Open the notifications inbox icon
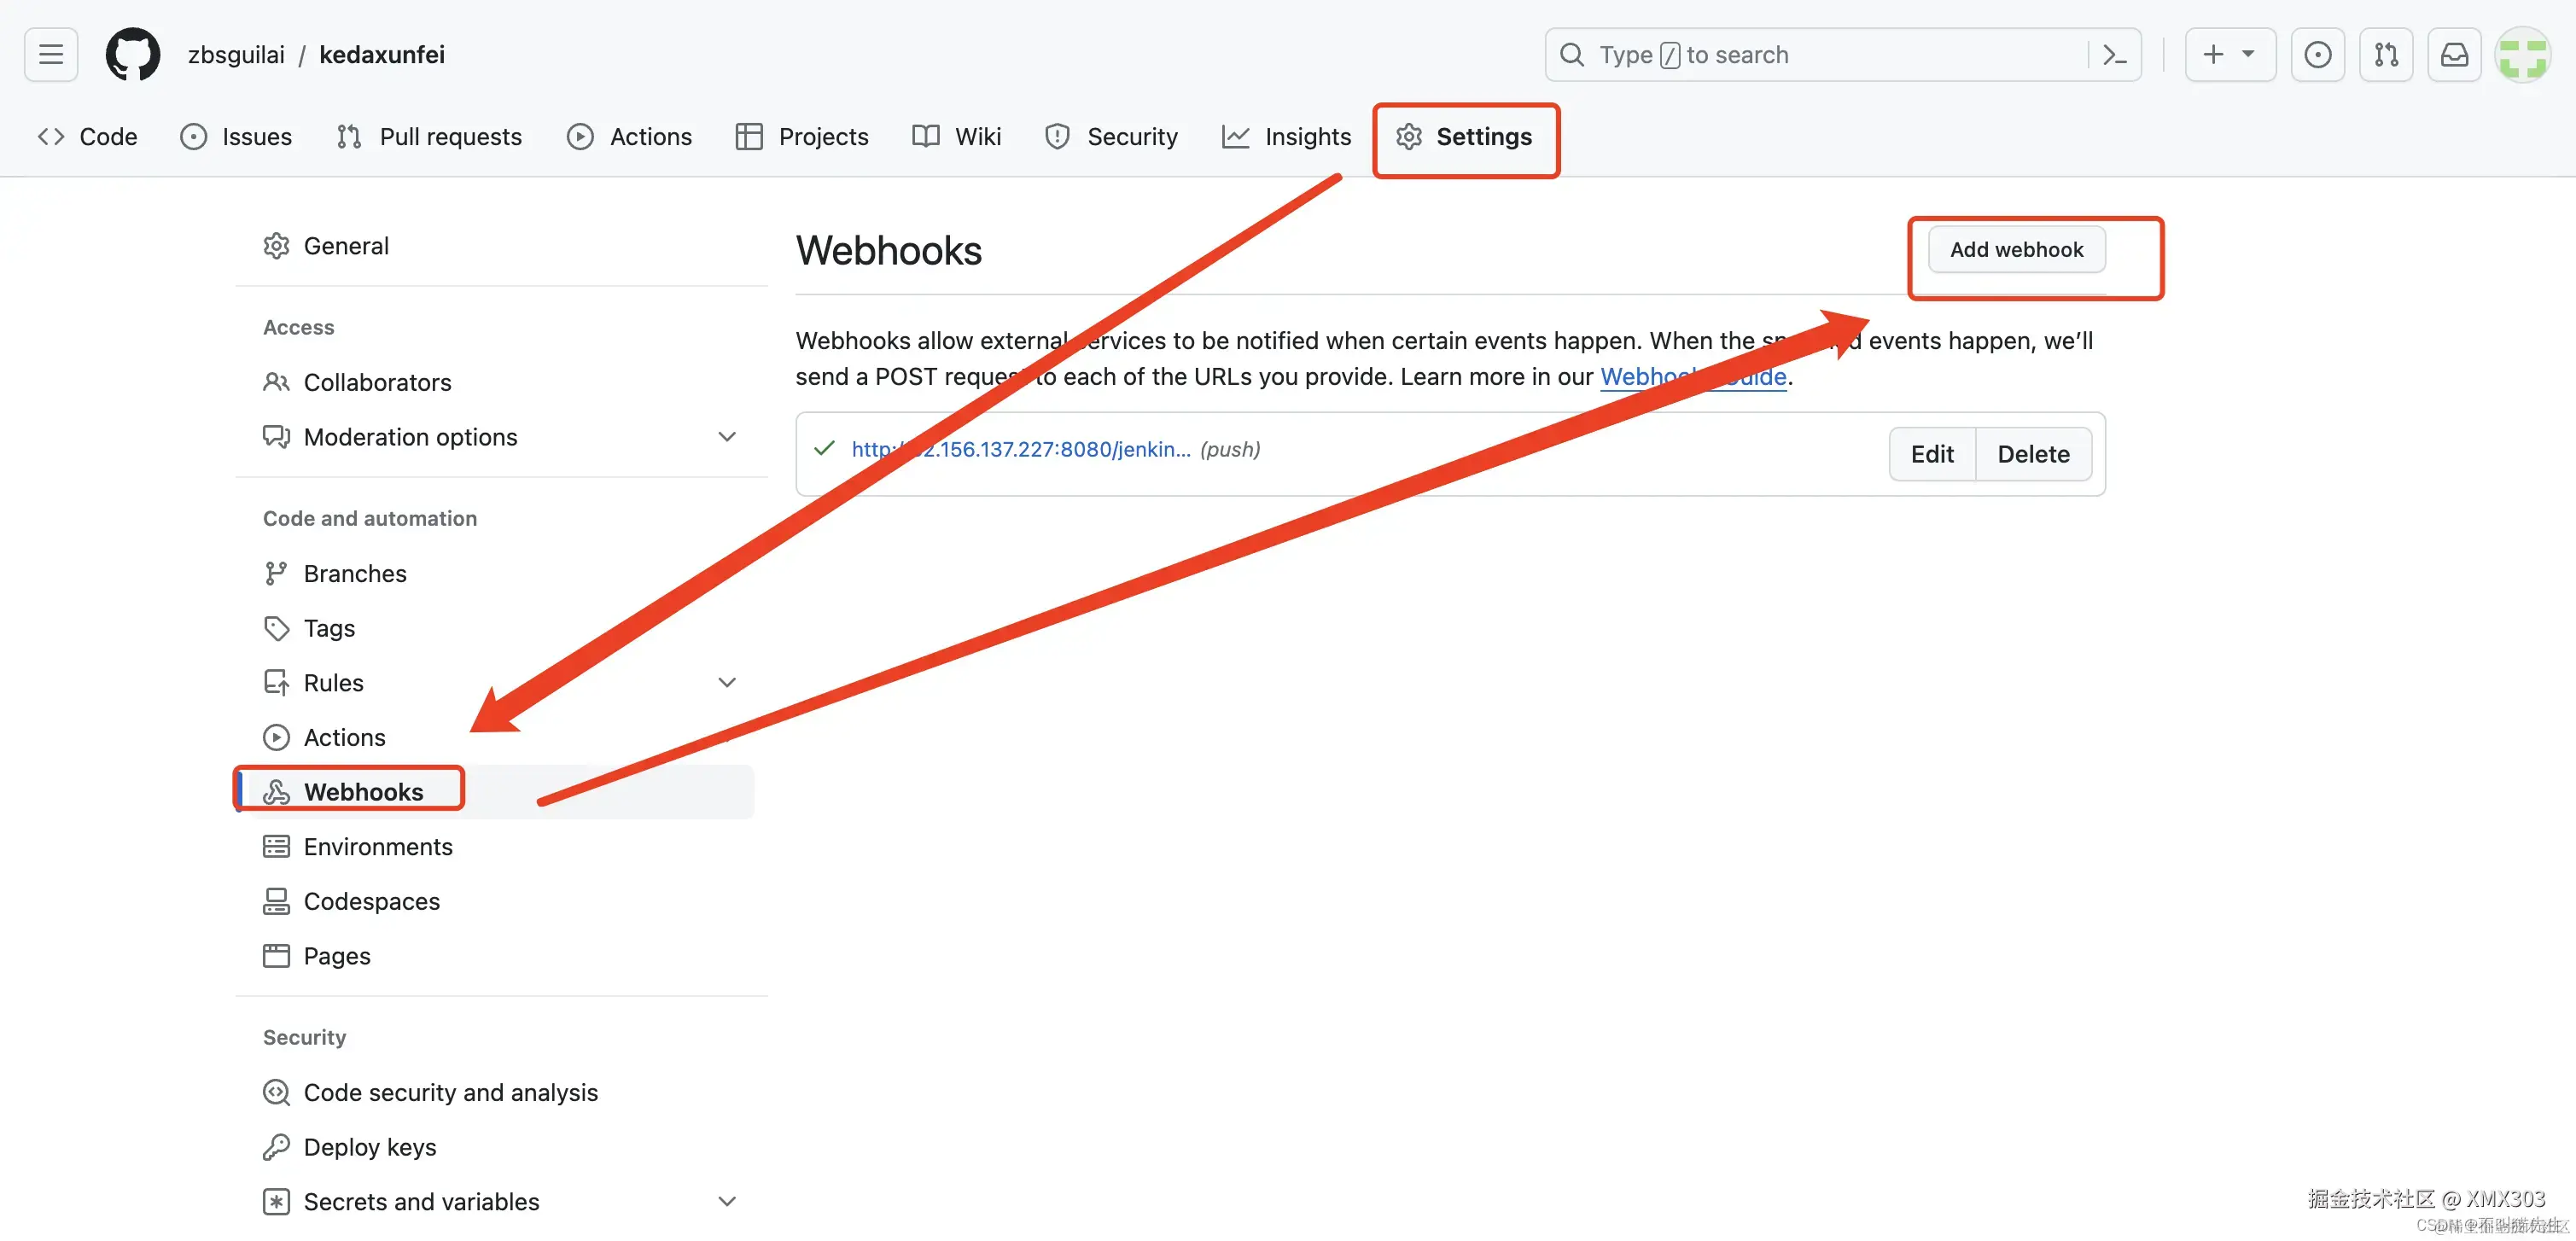The width and height of the screenshot is (2576, 1241). click(2454, 54)
